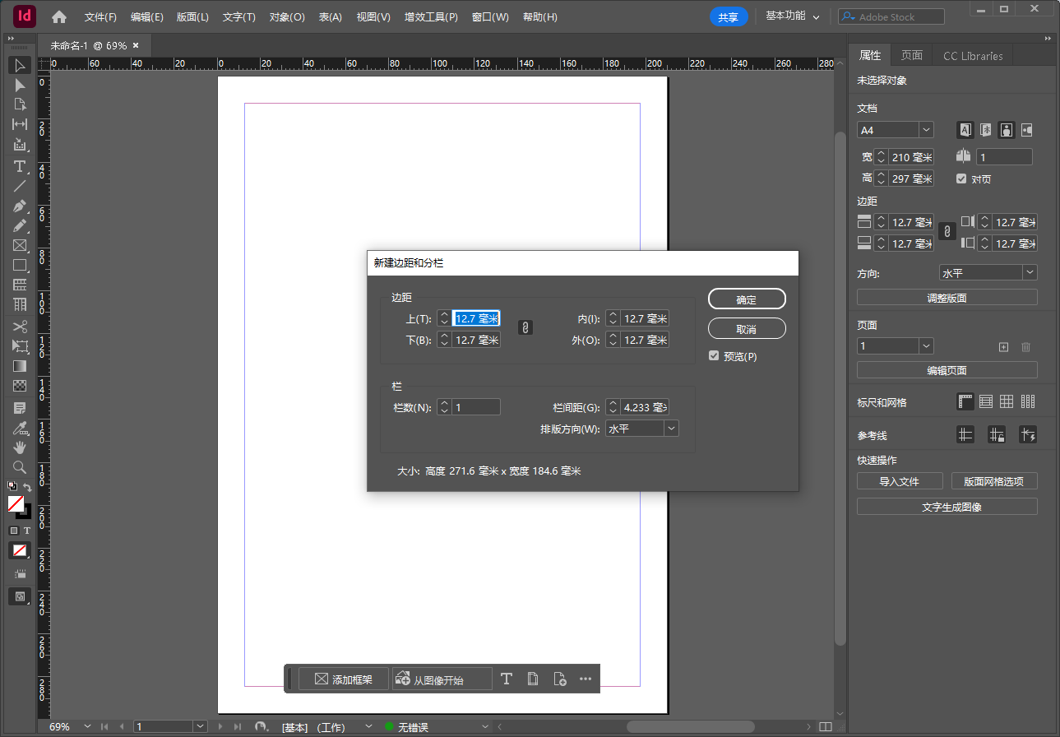Select the Pen tool
The width and height of the screenshot is (1060, 737).
click(x=19, y=206)
